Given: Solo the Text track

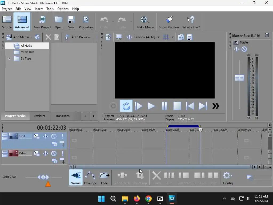Looking at the screenshot, I should coord(62,136).
